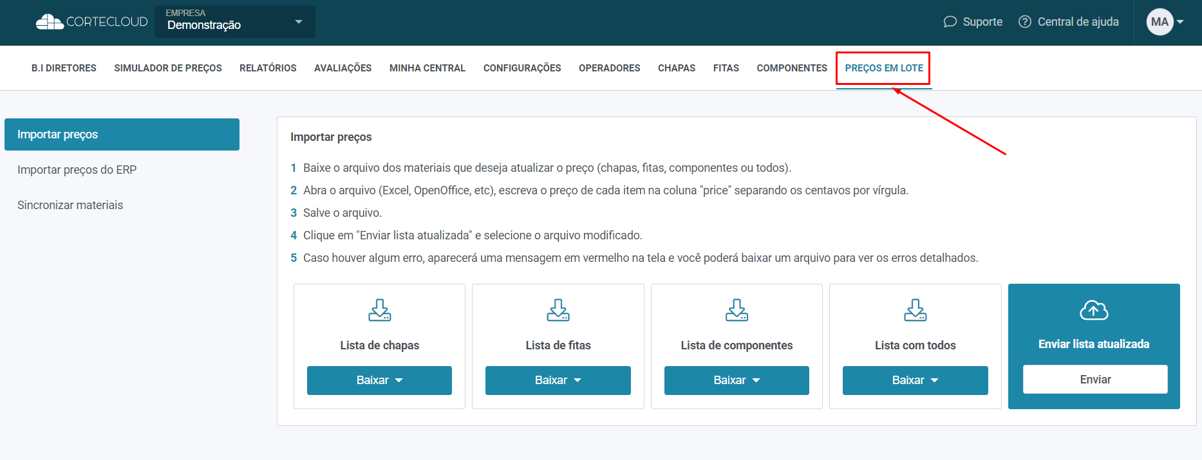The height and width of the screenshot is (460, 1202).
Task: Click the download icon above Lista de componentes
Action: pyautogui.click(x=737, y=310)
